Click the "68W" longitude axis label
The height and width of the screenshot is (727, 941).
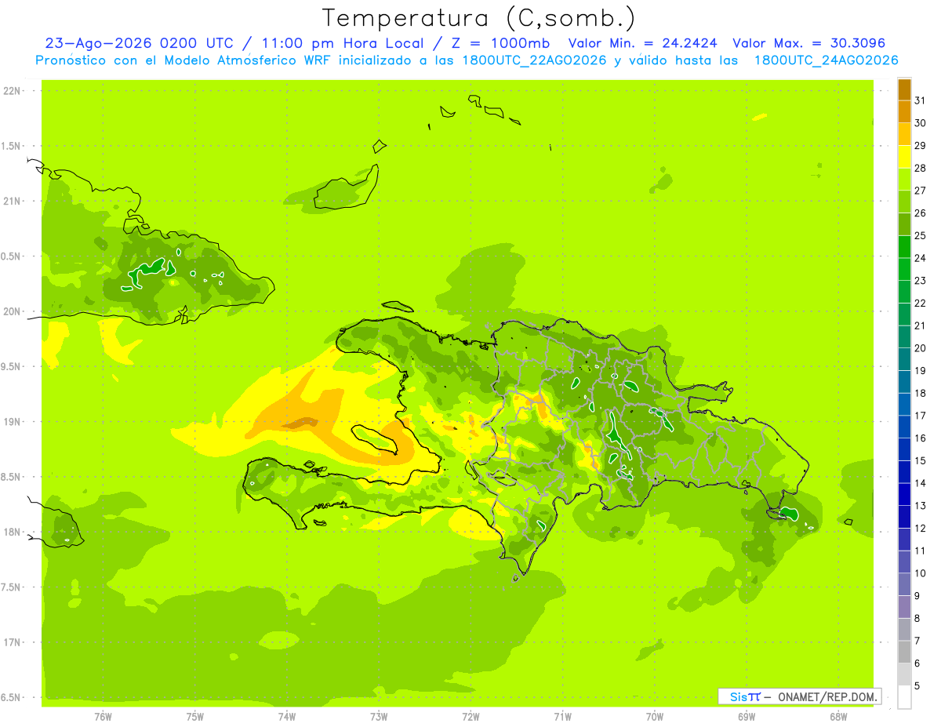coord(838,716)
